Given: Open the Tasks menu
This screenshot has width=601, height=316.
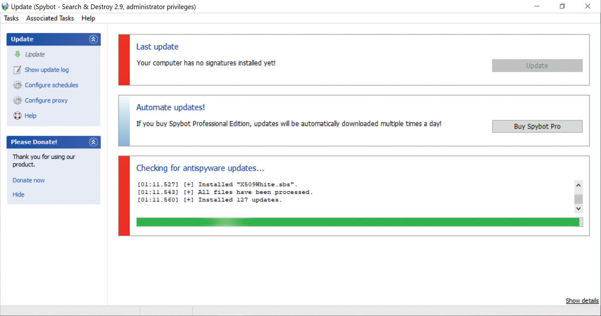Looking at the screenshot, I should click(11, 18).
